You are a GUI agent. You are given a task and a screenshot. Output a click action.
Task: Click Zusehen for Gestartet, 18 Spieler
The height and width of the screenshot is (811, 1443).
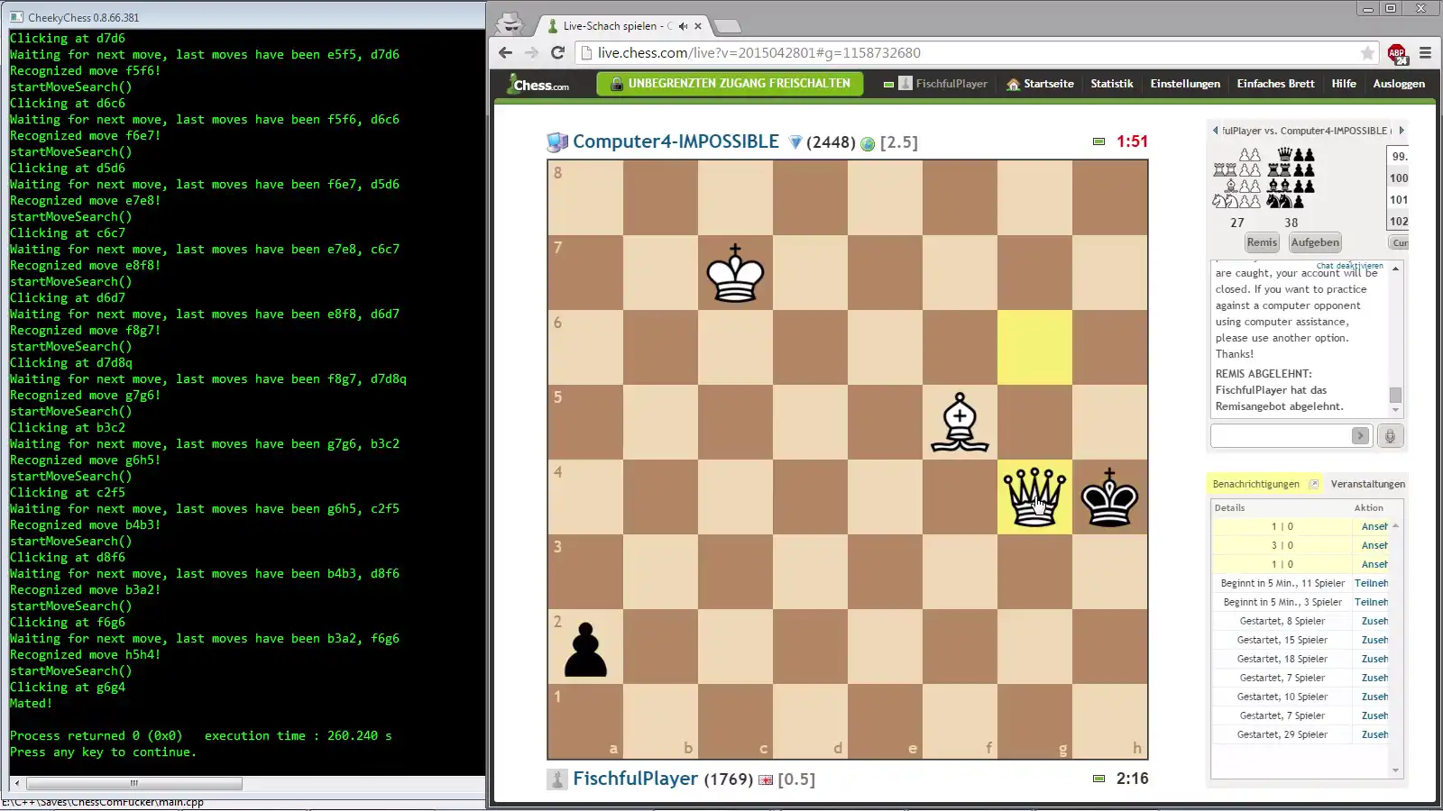coord(1374,659)
